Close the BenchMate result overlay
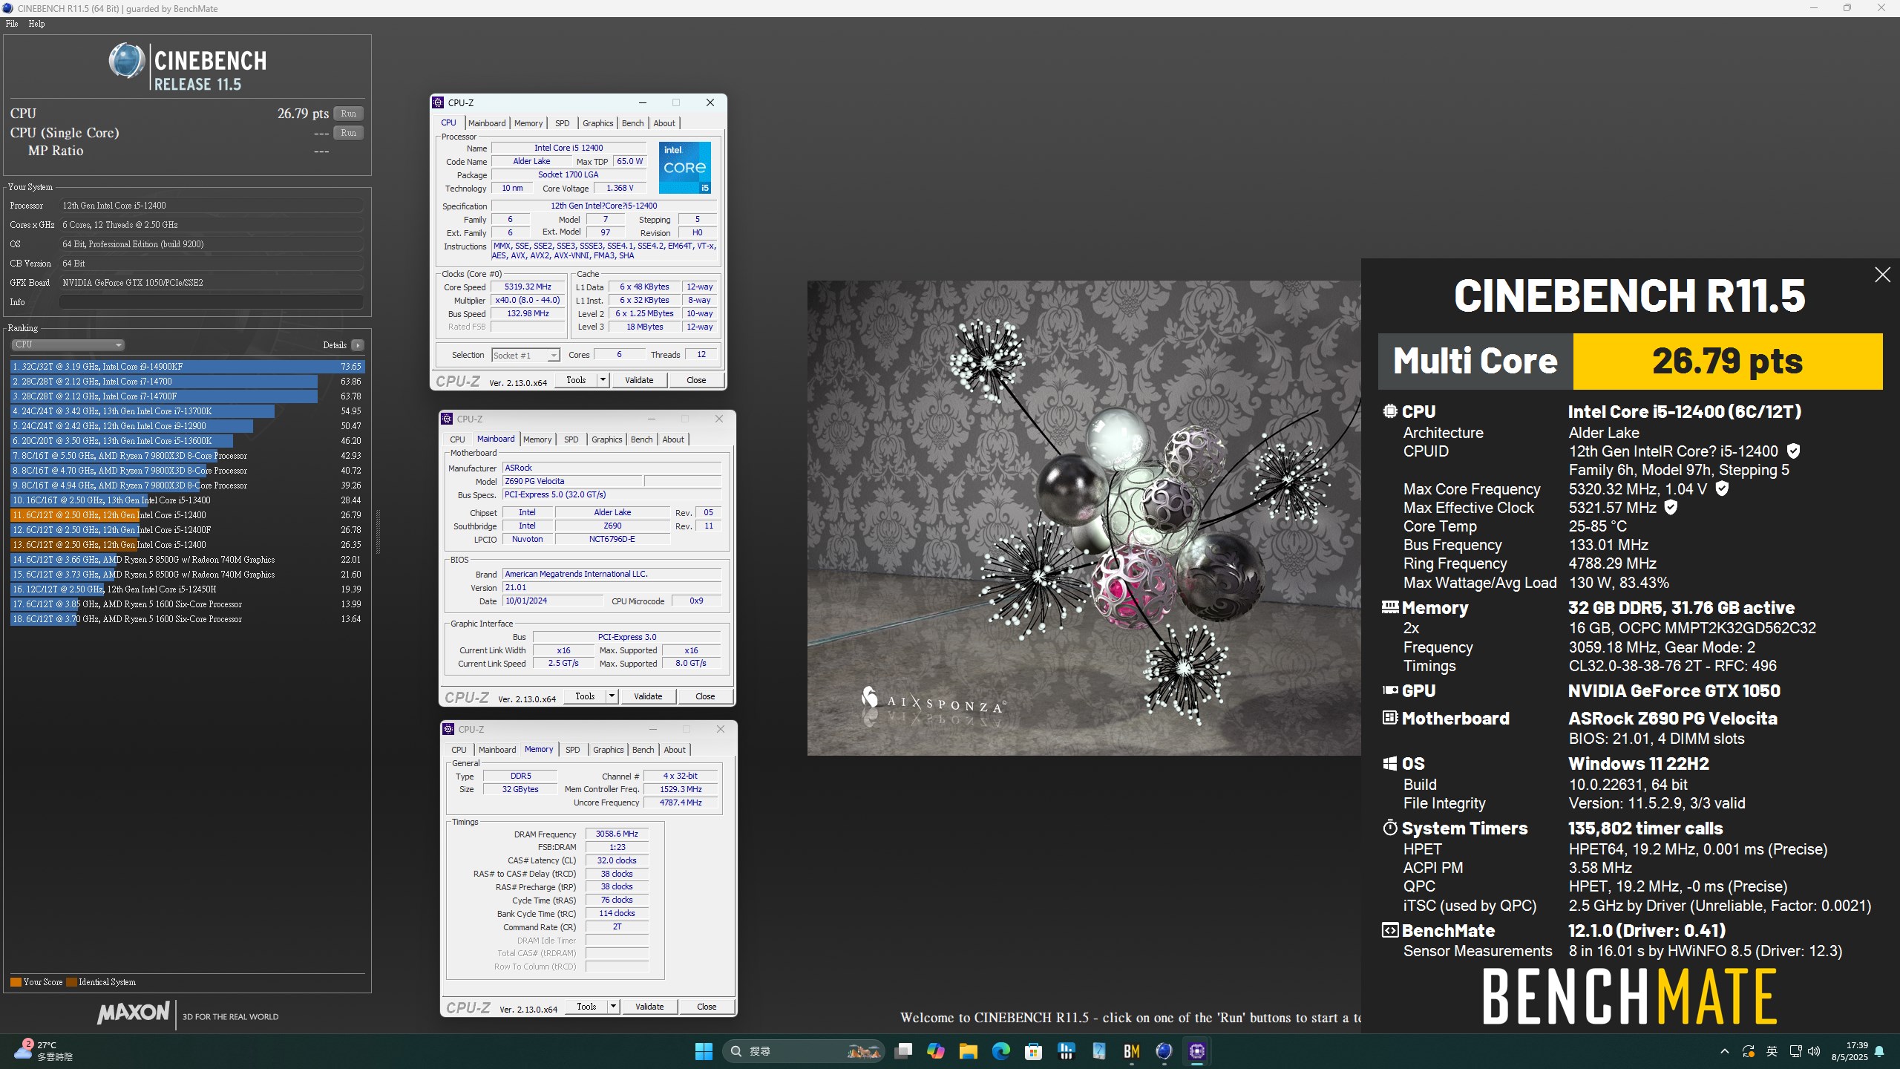Screen dimensions: 1900x1069 point(1882,275)
